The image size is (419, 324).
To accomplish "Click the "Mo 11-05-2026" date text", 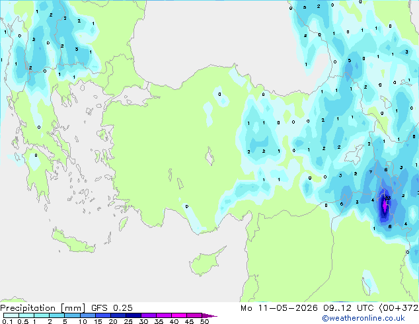I will pyautogui.click(x=279, y=308).
